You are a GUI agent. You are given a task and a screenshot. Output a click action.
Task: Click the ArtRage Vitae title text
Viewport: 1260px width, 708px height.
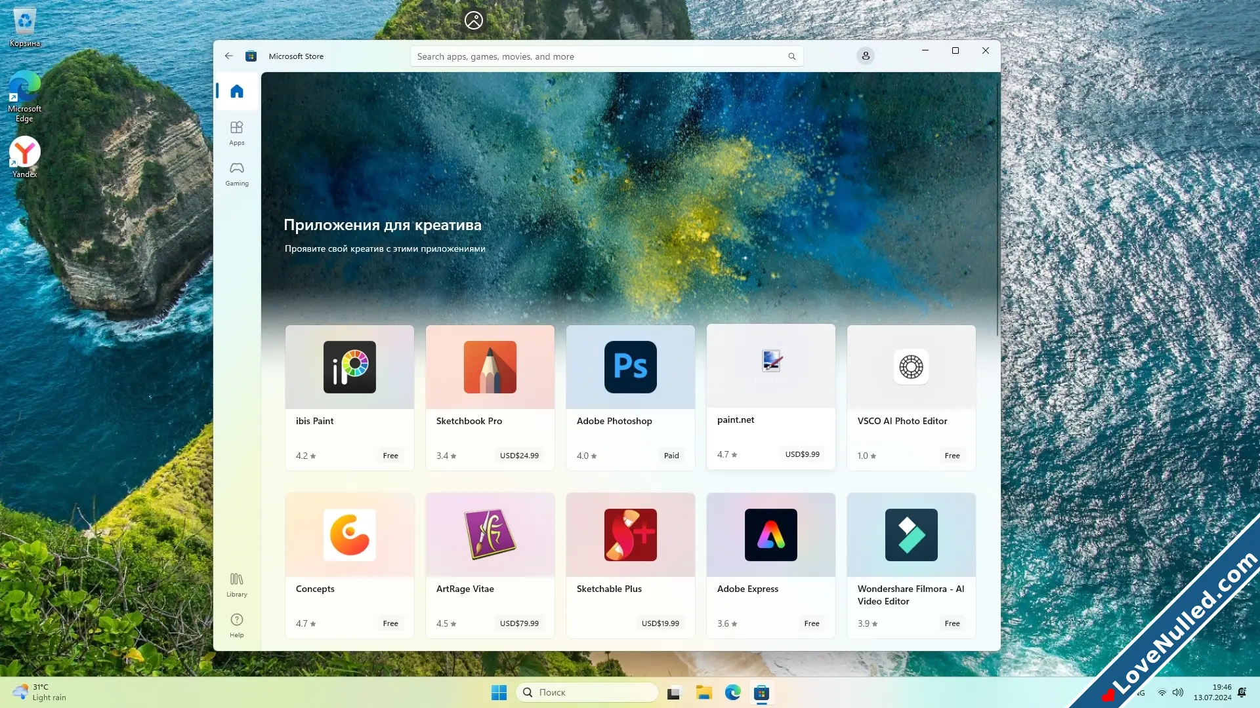[465, 589]
